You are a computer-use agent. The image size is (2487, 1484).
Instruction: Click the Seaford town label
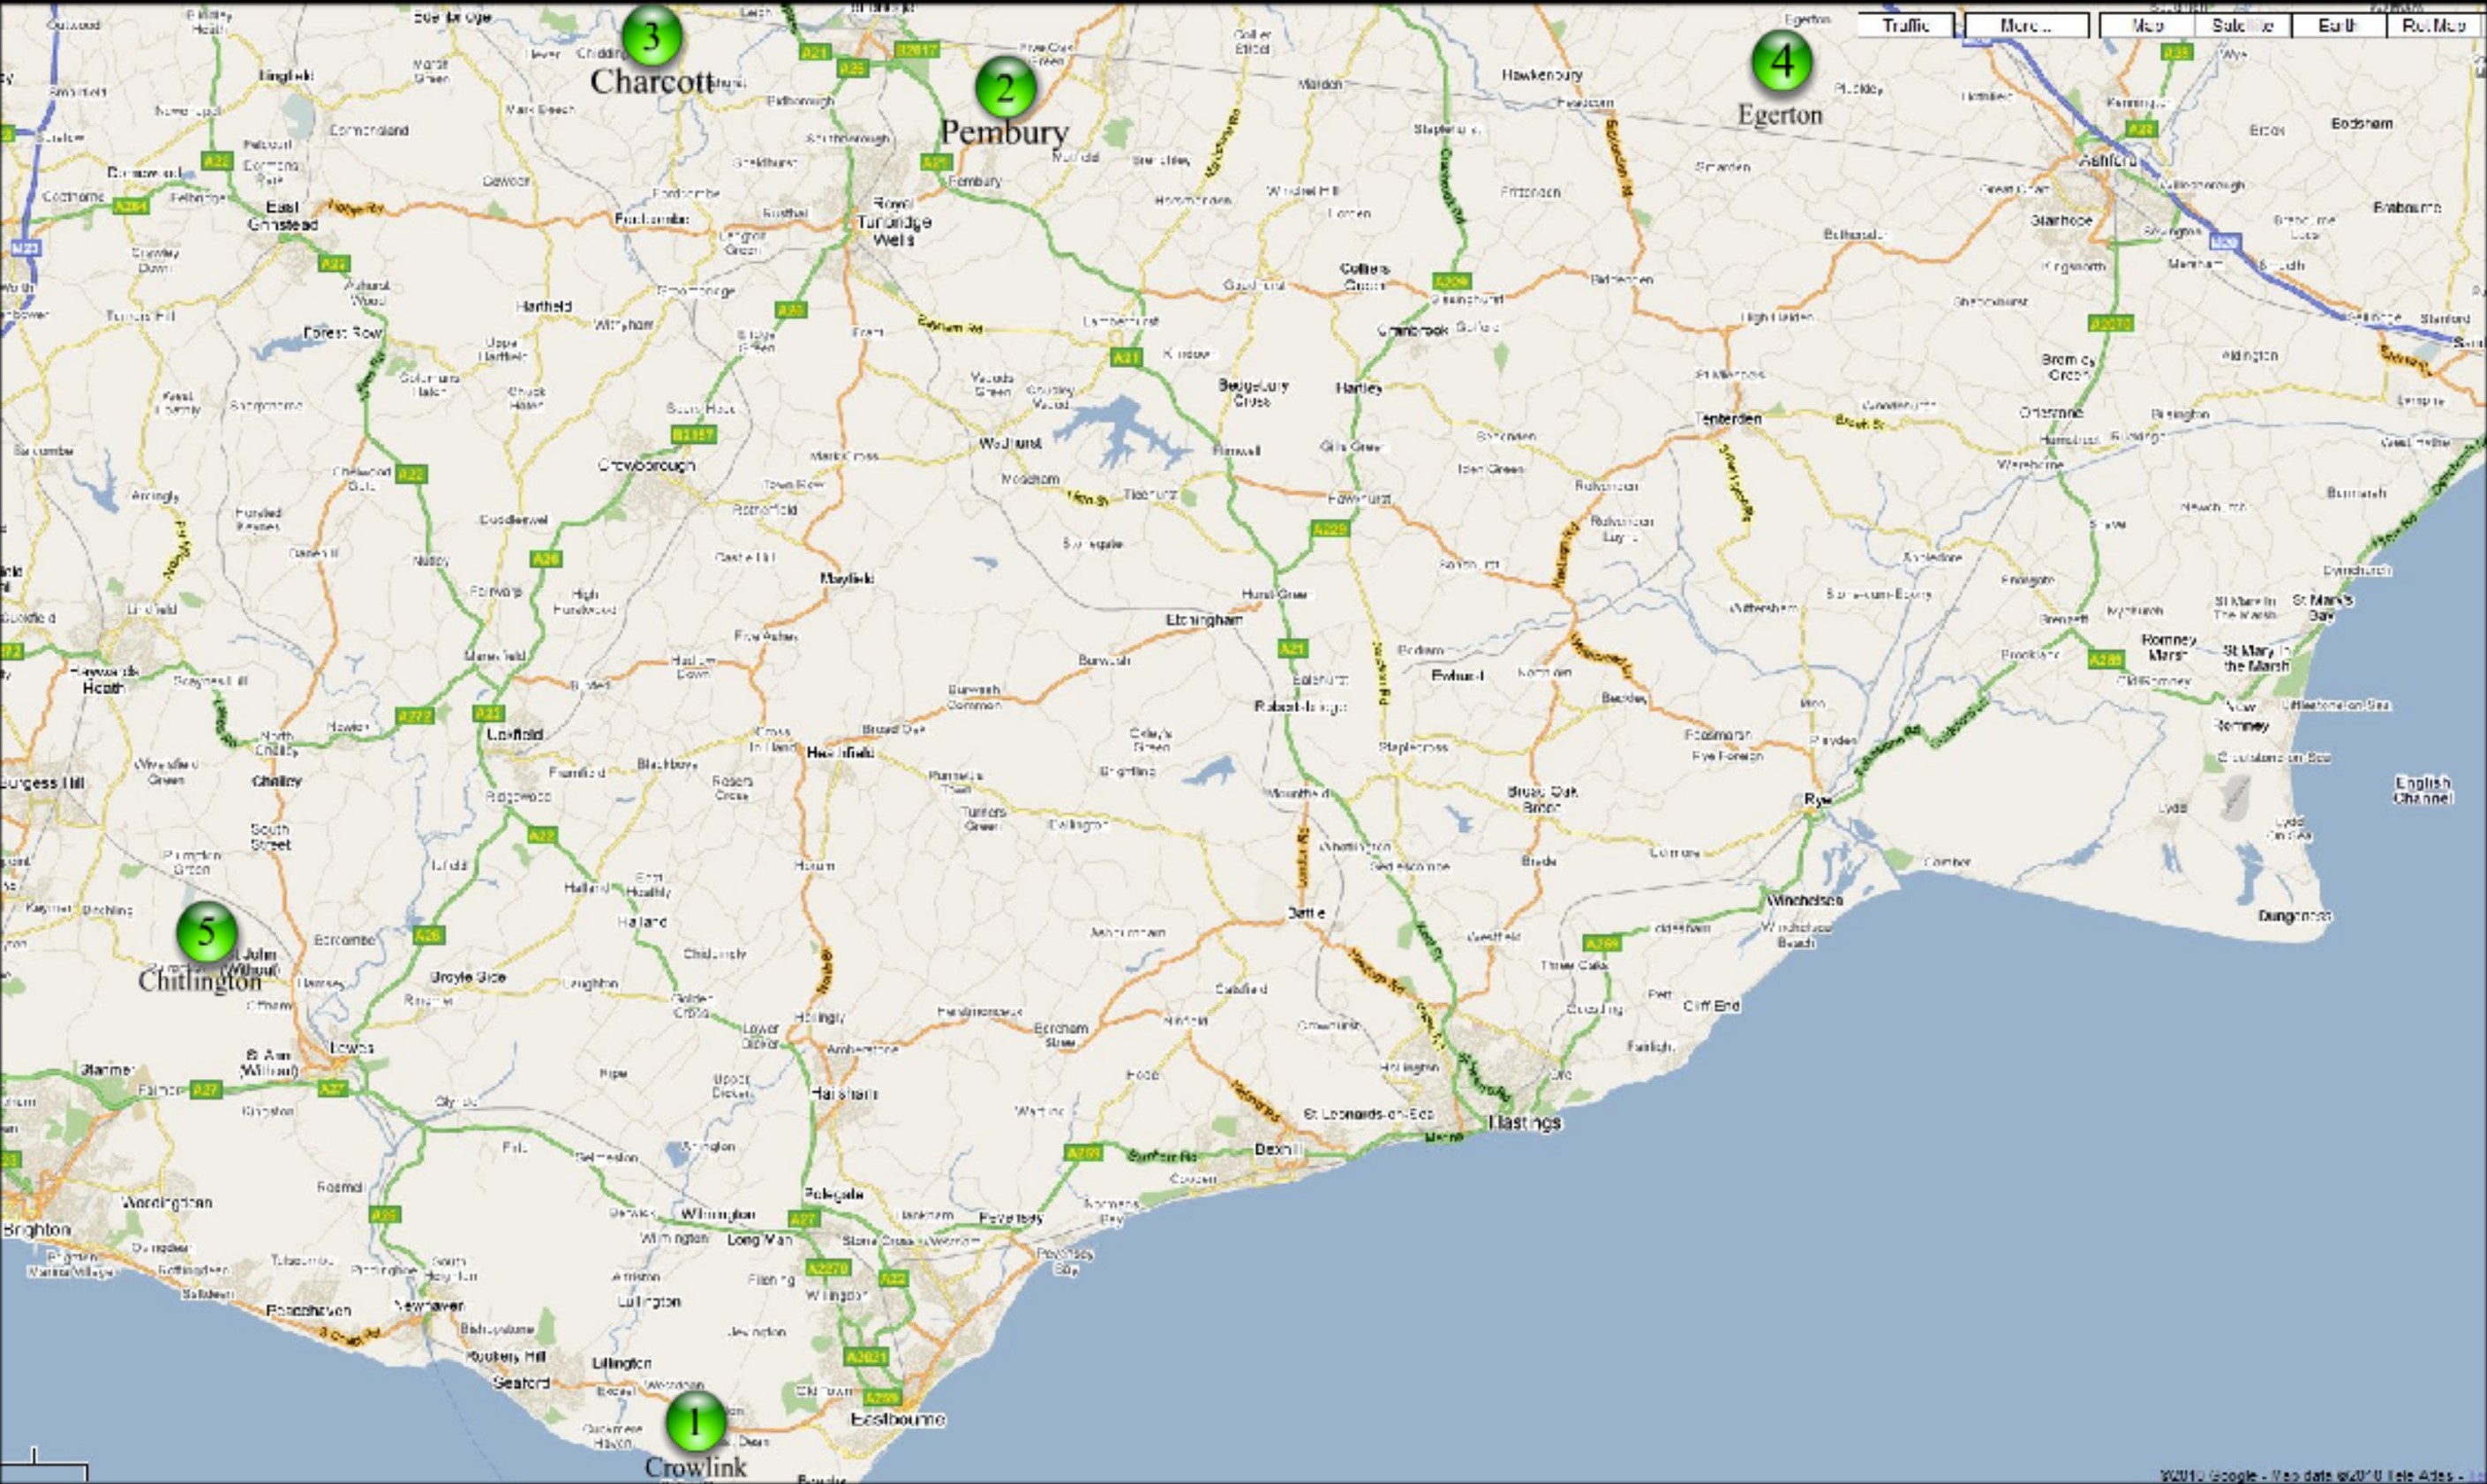click(x=521, y=1383)
